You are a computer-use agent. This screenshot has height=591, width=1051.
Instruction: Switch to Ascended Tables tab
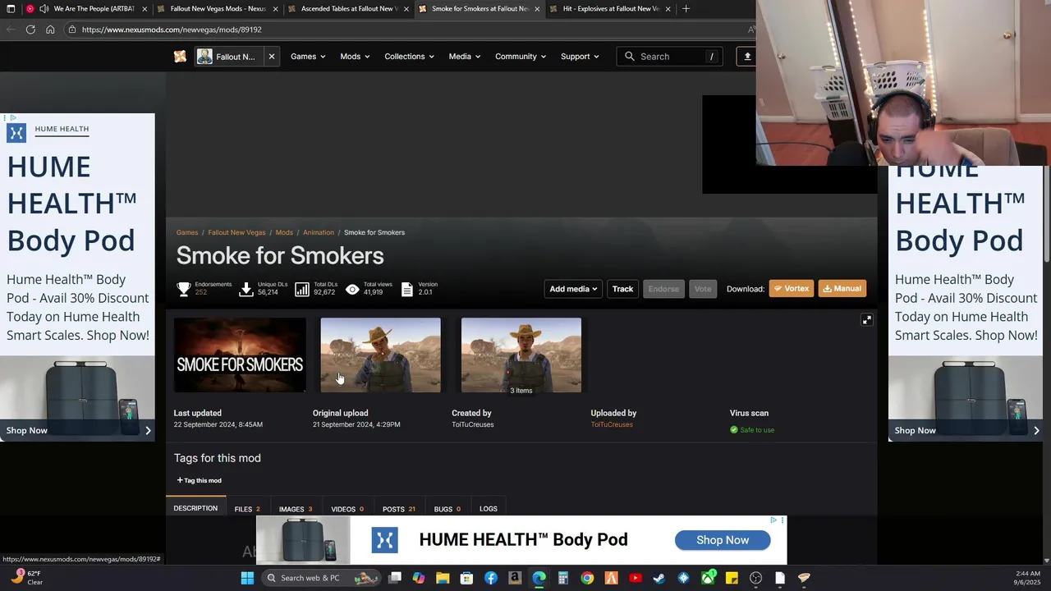pos(349,8)
